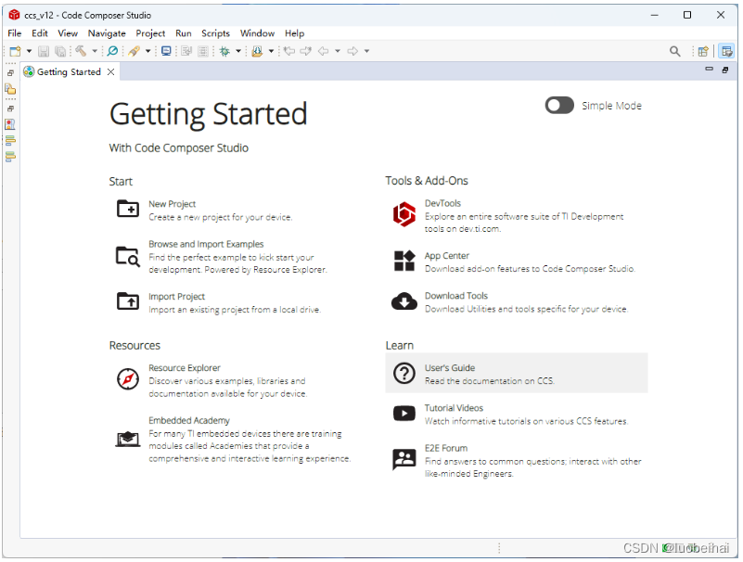Maximize the Getting Started view panel

725,70
